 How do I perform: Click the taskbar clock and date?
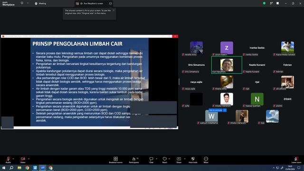[x=290, y=168]
